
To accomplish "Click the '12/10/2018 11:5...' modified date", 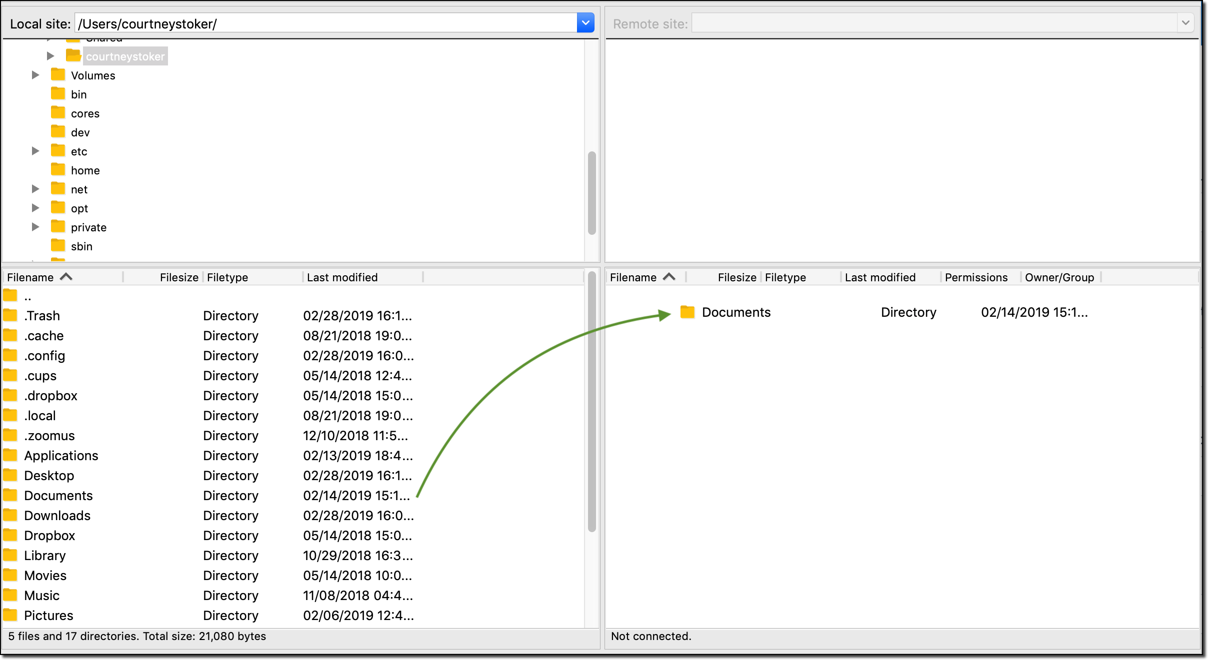I will click(355, 436).
